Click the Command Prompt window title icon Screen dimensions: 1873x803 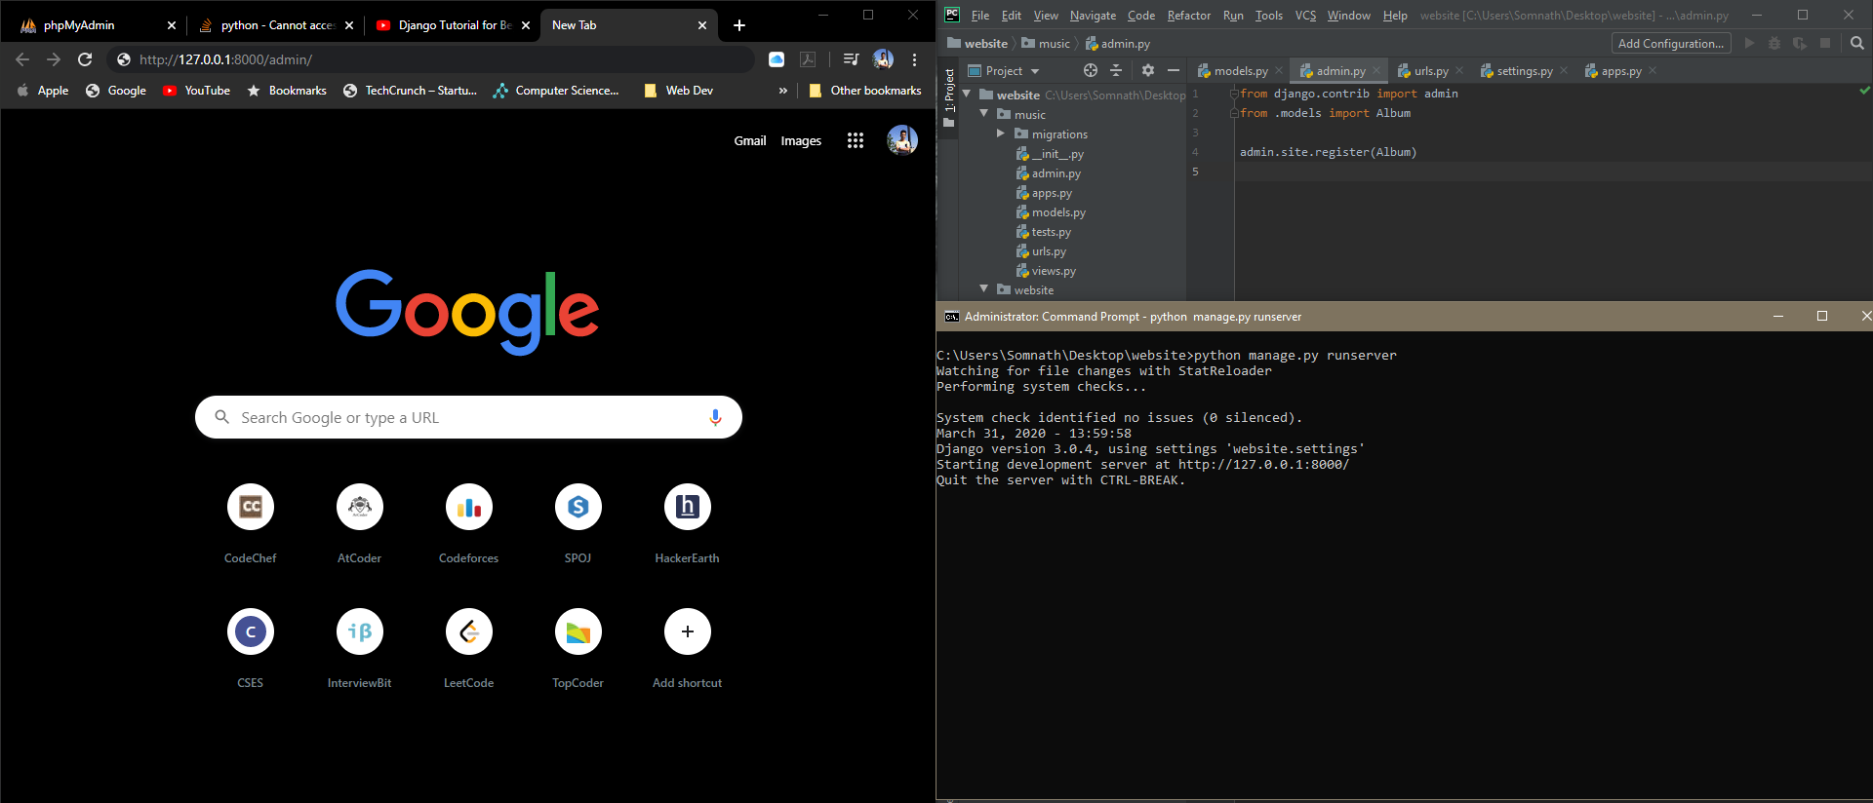coord(951,317)
